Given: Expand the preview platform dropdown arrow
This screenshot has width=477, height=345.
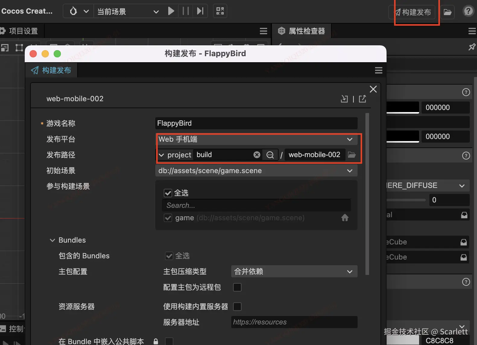Looking at the screenshot, I should click(x=86, y=11).
